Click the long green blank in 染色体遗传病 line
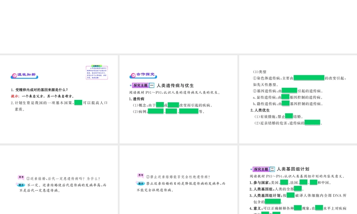This screenshot has height=214, width=357. point(309,78)
